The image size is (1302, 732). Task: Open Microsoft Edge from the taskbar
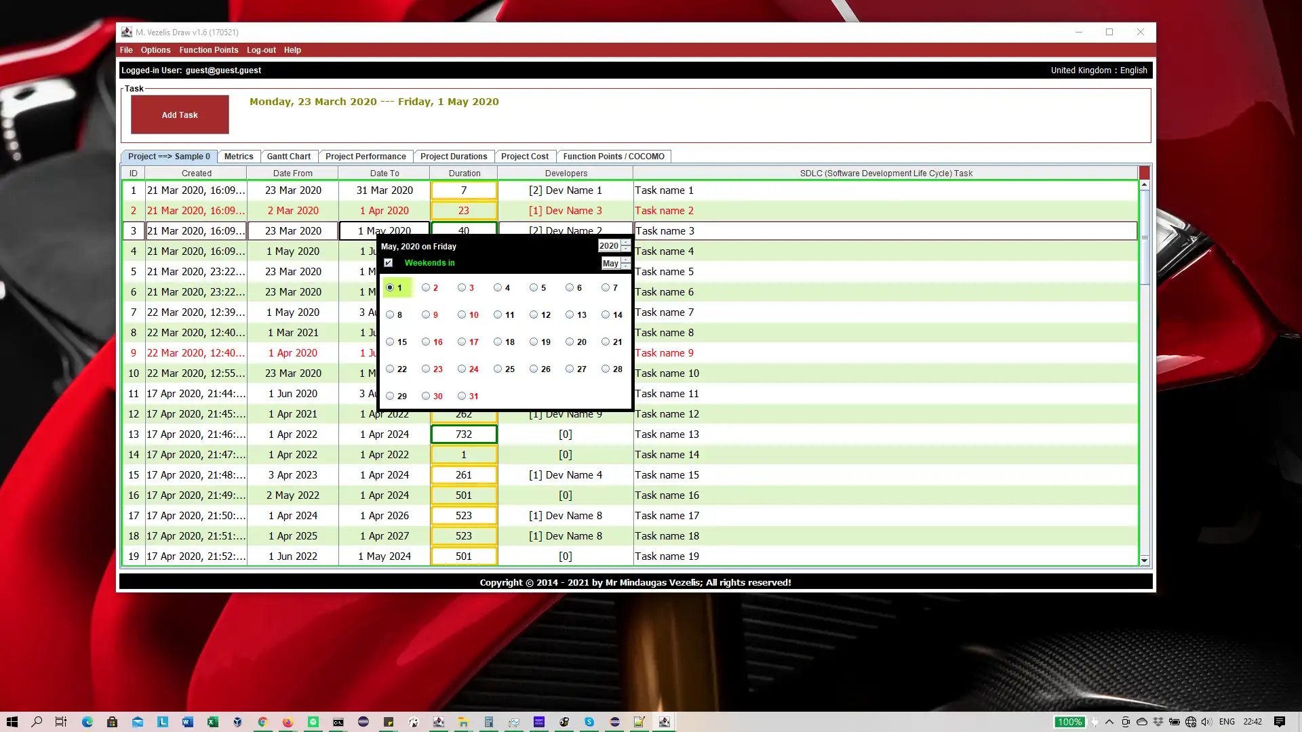tap(87, 722)
